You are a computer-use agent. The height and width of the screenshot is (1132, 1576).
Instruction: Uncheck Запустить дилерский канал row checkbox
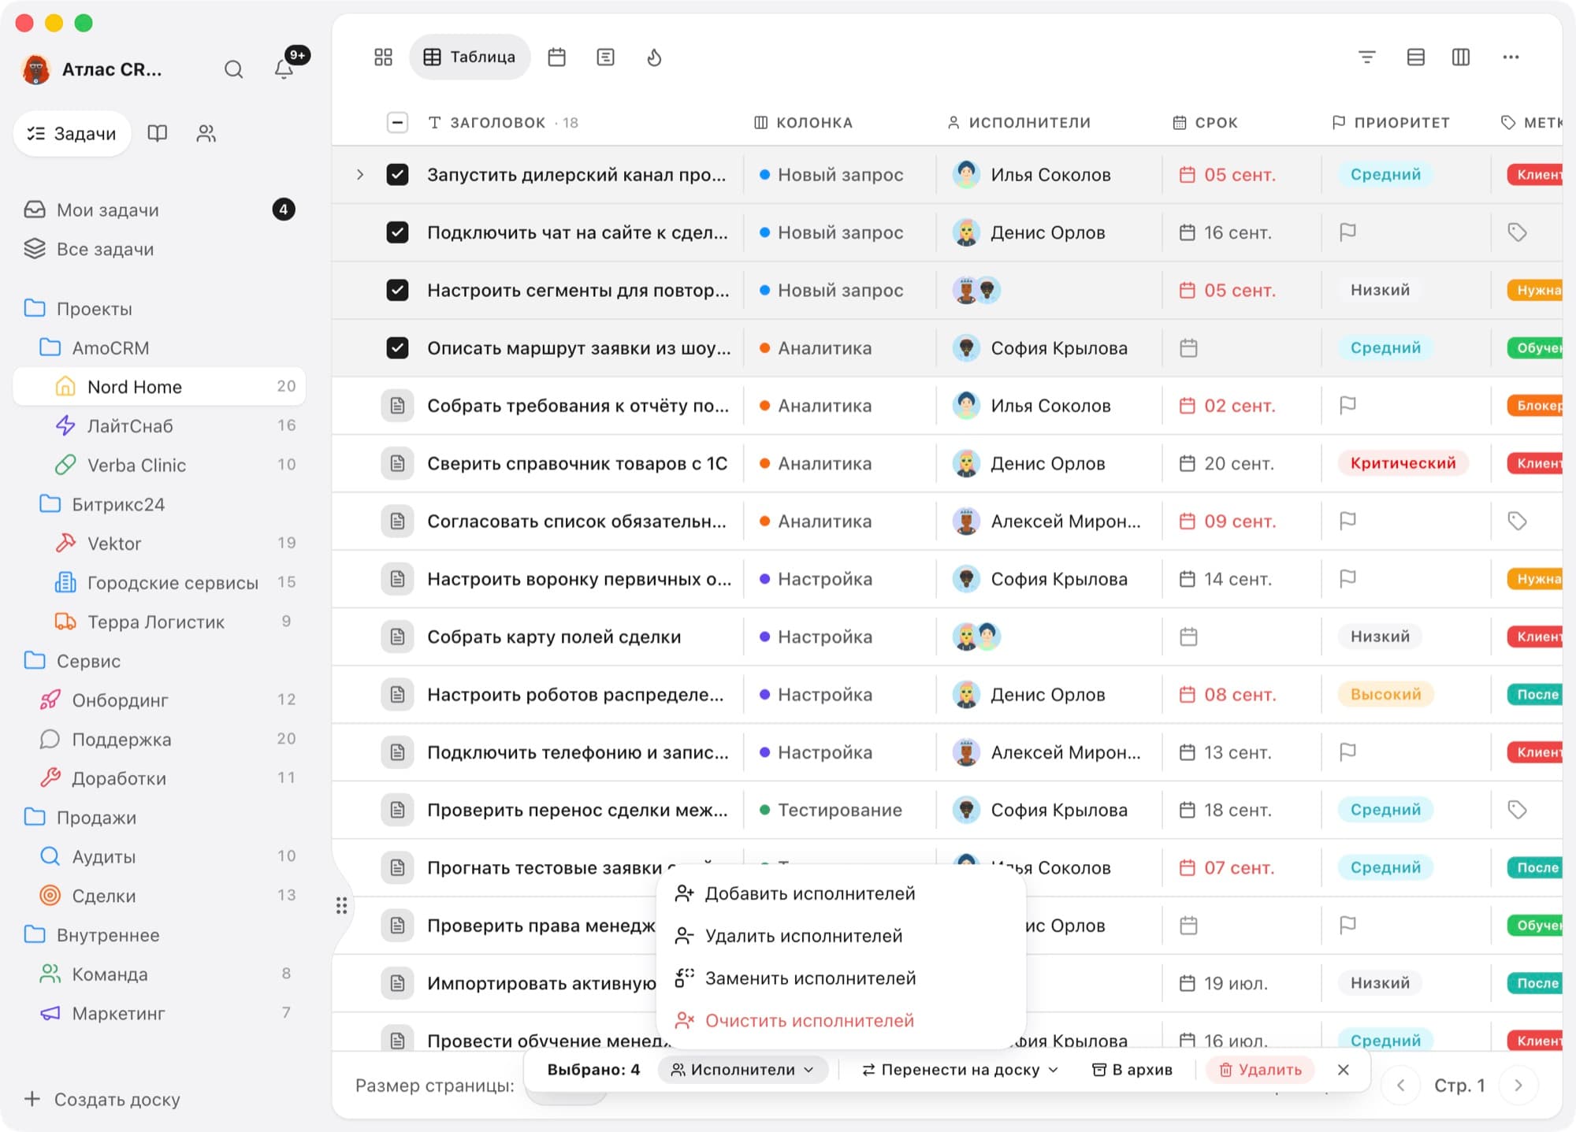[x=398, y=174]
